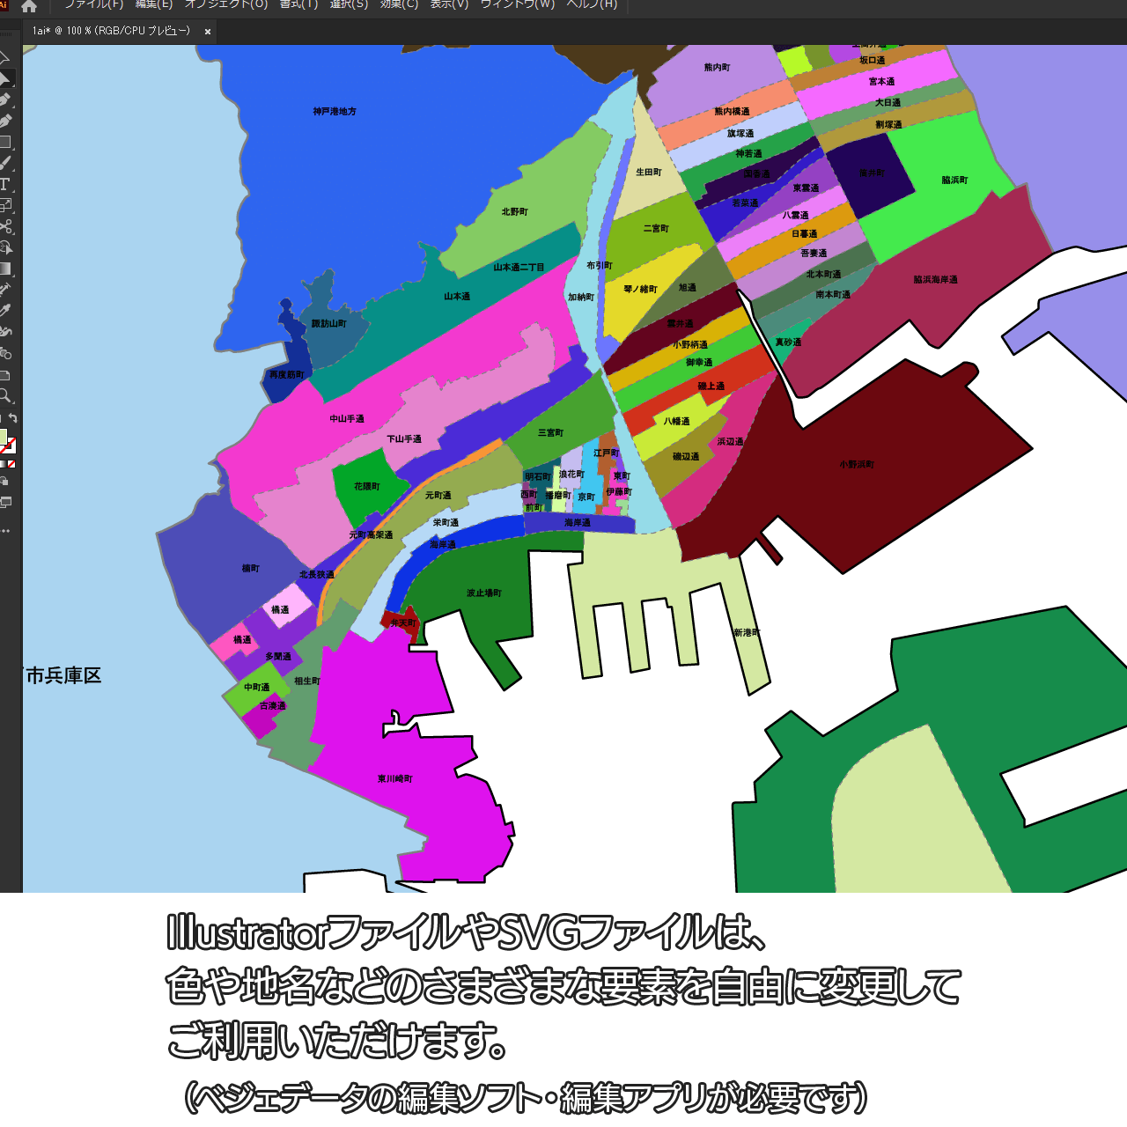Choose the Pen tool in the toolbar

(x=5, y=99)
